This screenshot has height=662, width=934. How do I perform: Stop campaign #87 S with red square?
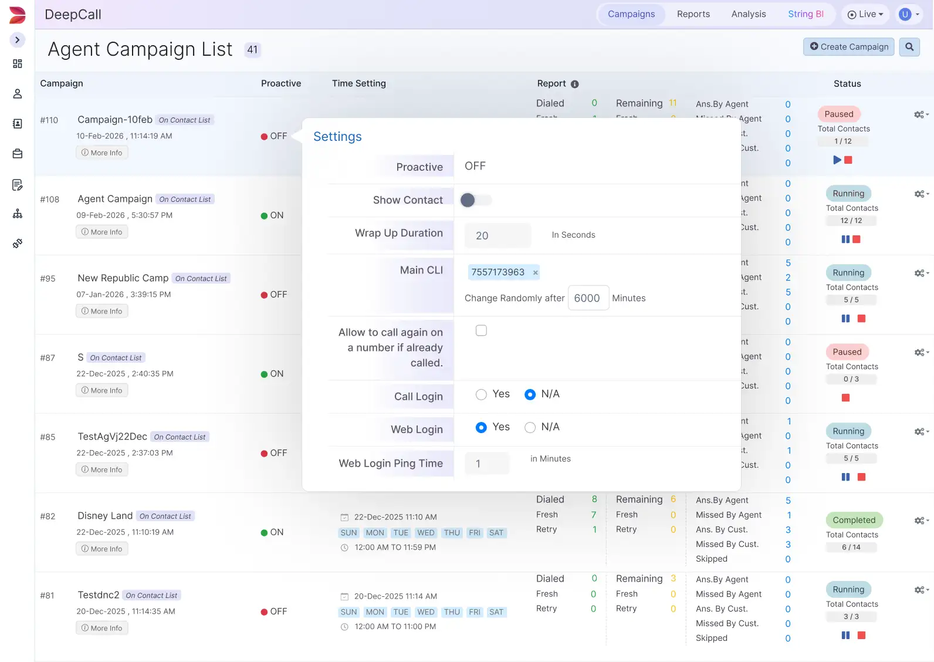point(845,398)
